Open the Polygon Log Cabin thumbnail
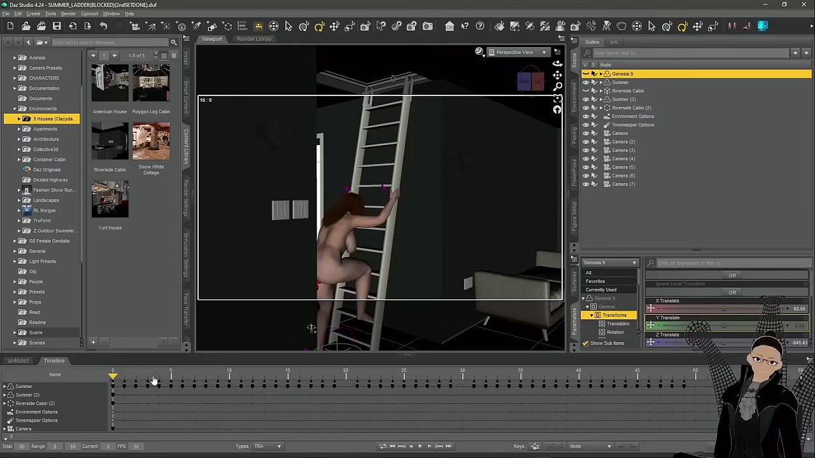Viewport: 815px width, 458px height. pos(151,83)
